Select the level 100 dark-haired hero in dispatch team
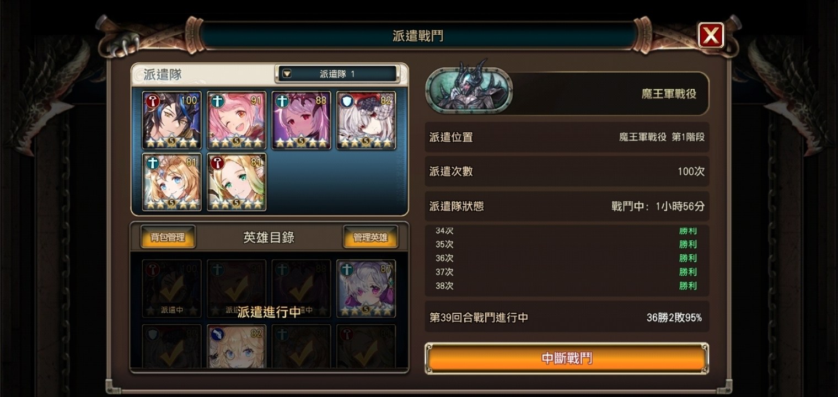The width and height of the screenshot is (838, 397). 172,120
